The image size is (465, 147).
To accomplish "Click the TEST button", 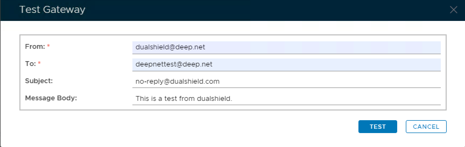I will pos(378,127).
